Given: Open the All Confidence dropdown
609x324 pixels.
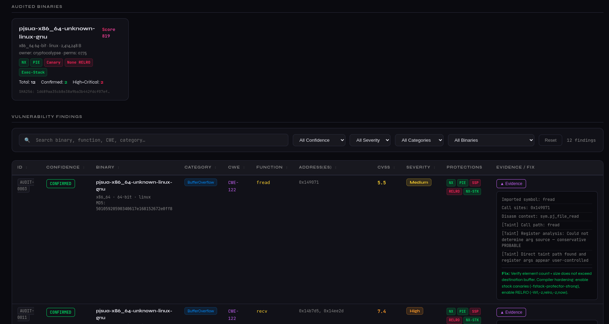Looking at the screenshot, I should pyautogui.click(x=319, y=140).
